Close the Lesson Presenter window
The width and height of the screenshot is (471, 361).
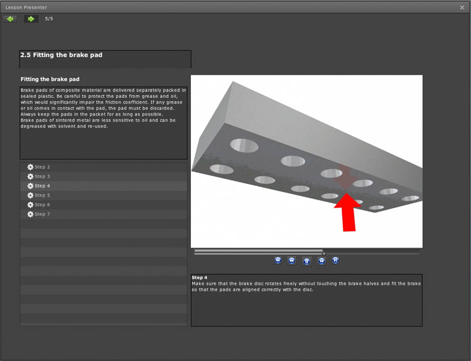(462, 7)
